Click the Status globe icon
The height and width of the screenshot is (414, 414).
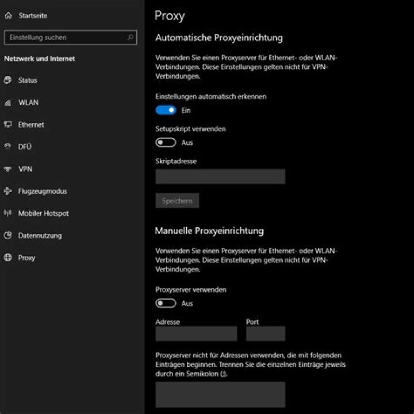(x=8, y=80)
